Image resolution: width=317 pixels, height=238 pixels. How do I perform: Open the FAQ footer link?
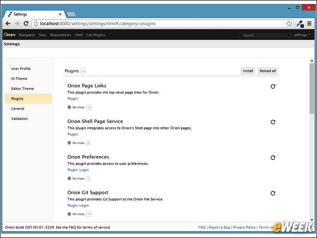coord(202,227)
